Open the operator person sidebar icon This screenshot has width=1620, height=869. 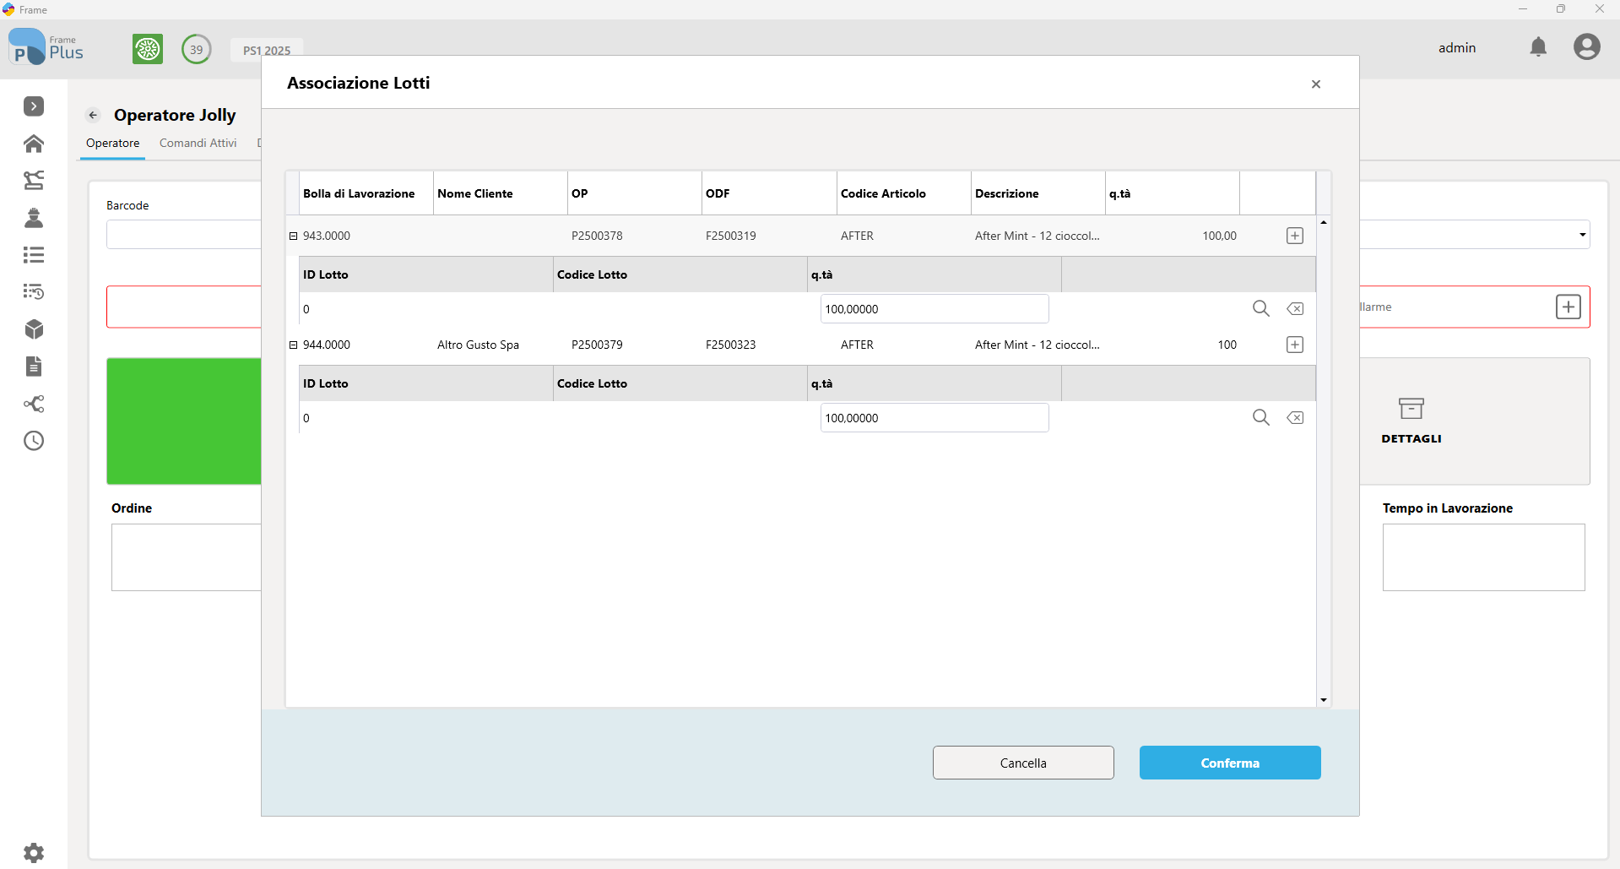tap(34, 218)
